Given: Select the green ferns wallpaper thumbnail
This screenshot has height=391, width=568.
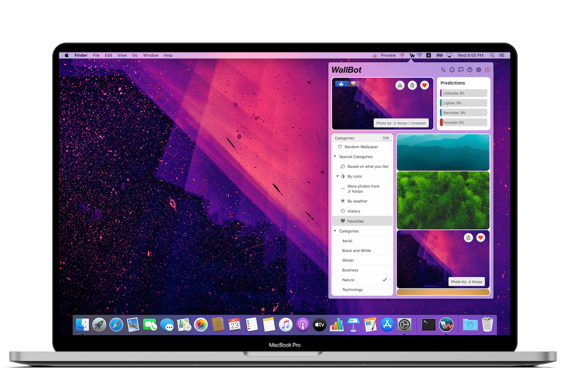Looking at the screenshot, I should (x=443, y=200).
